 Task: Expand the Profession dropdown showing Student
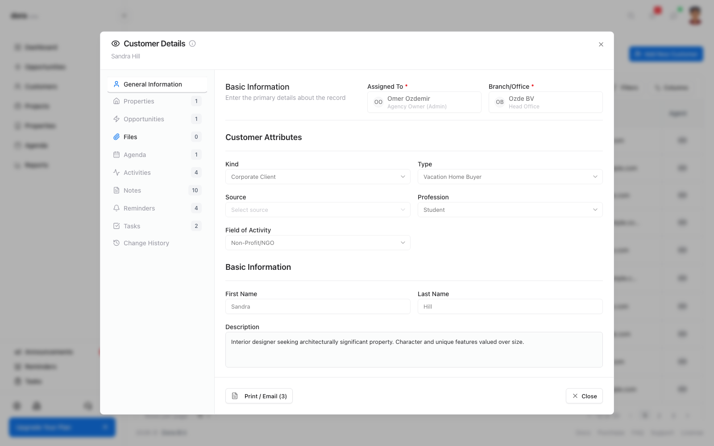coord(510,210)
